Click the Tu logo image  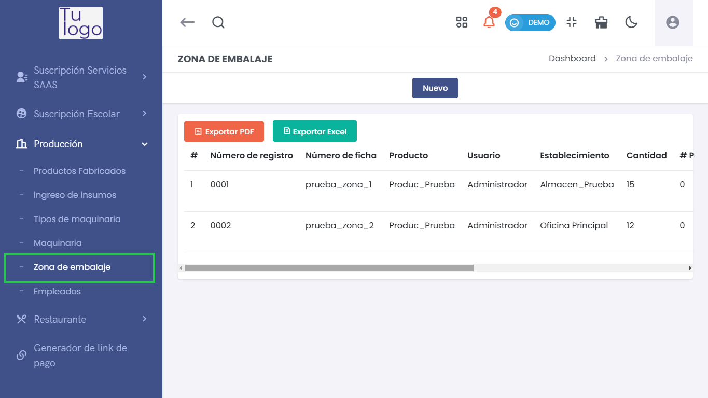tap(81, 23)
